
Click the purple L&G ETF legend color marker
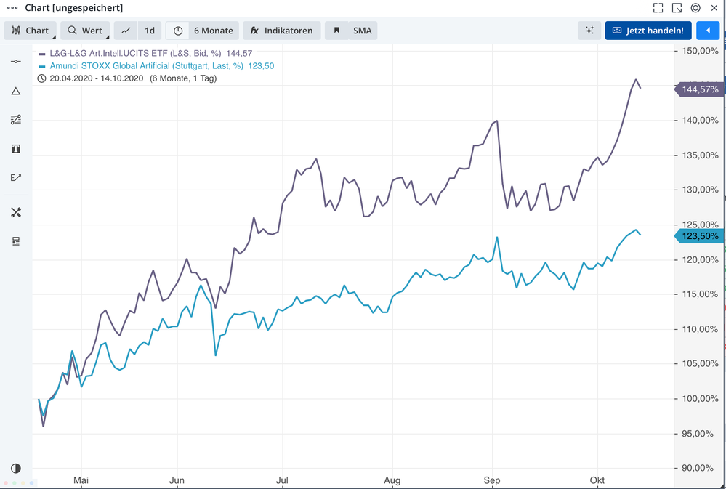tap(42, 54)
